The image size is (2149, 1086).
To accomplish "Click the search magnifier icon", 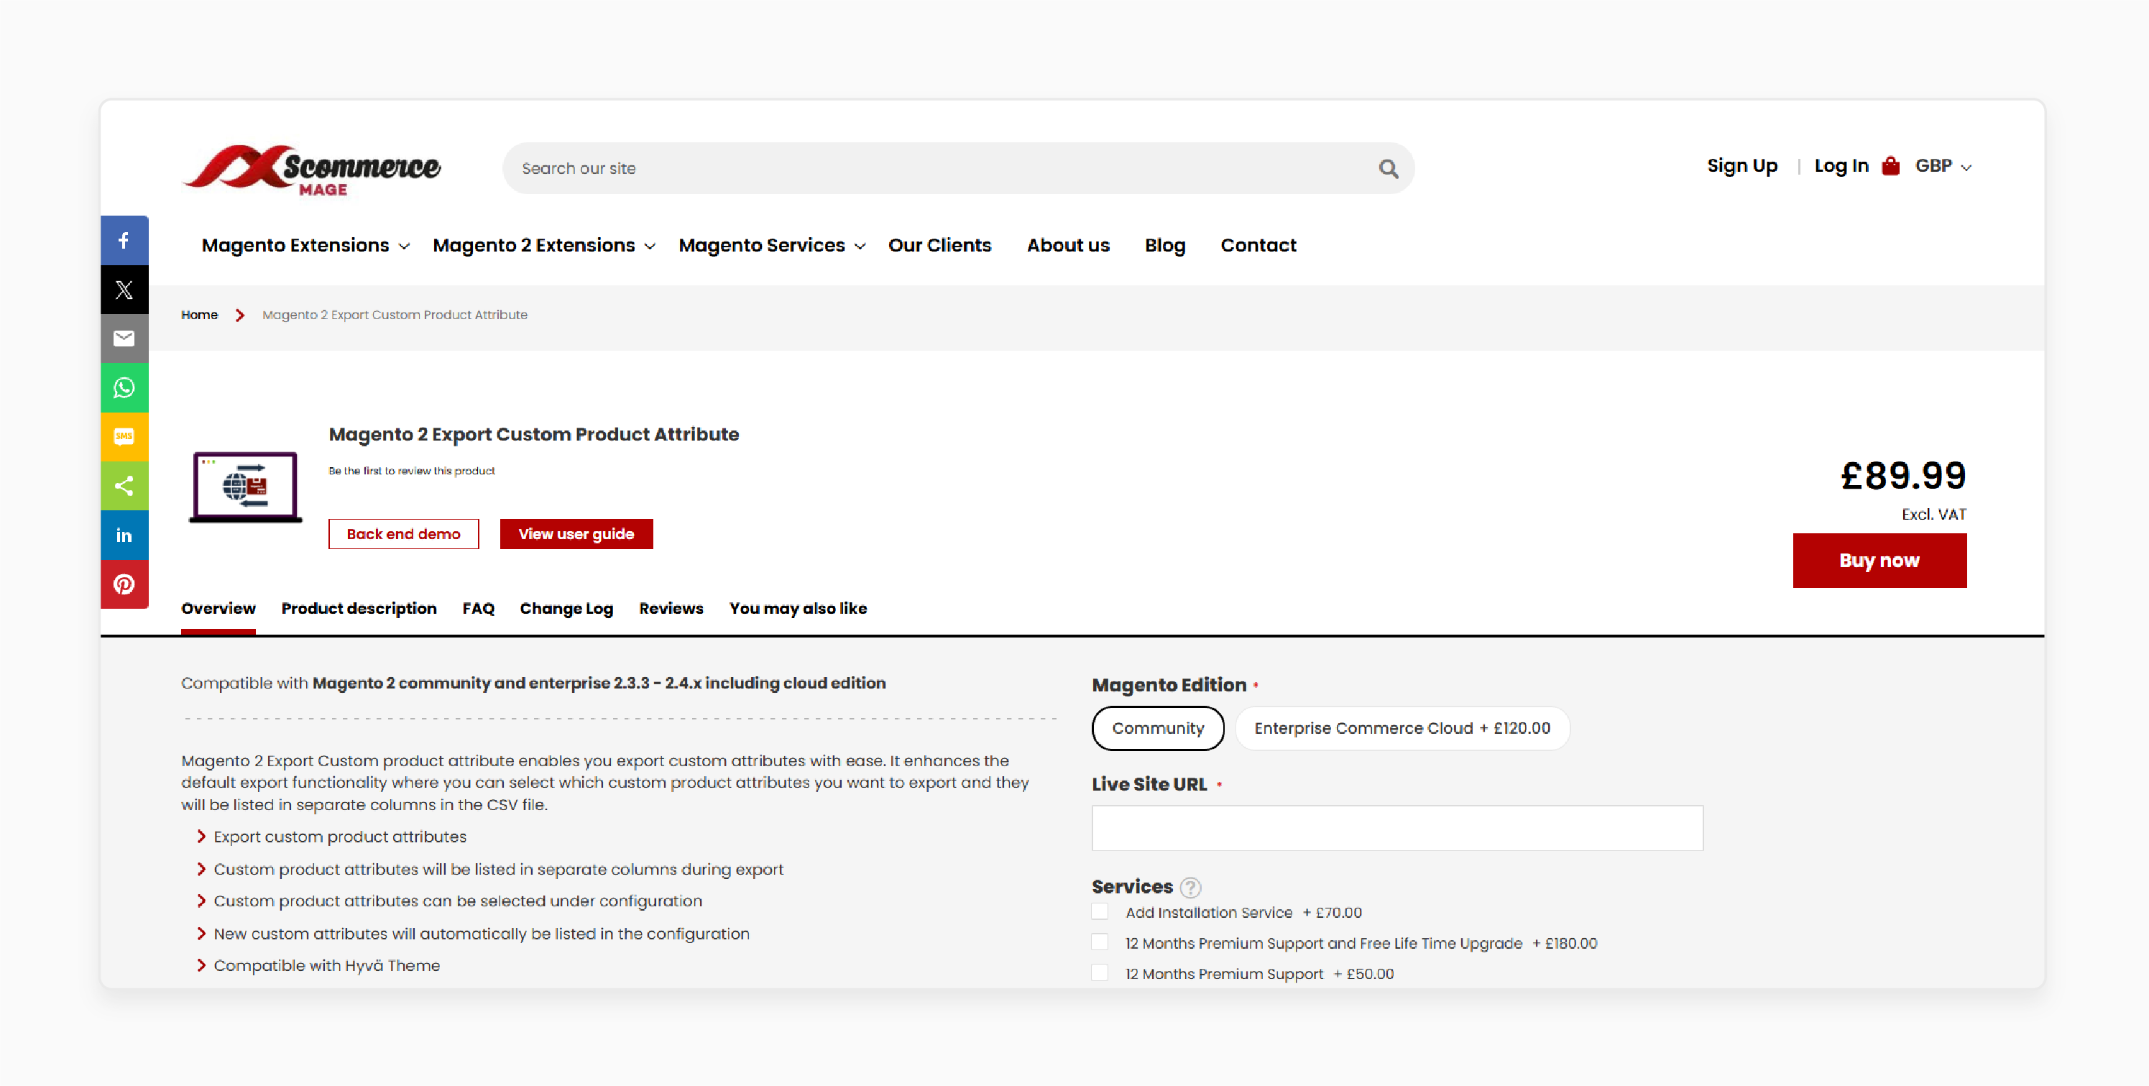I will (x=1388, y=168).
